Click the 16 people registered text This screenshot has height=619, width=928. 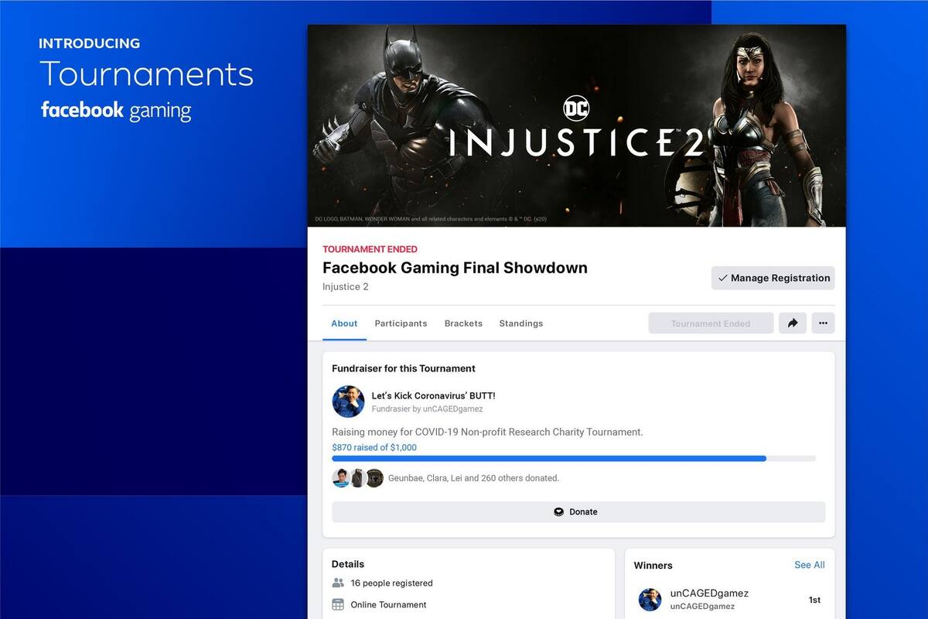point(391,583)
